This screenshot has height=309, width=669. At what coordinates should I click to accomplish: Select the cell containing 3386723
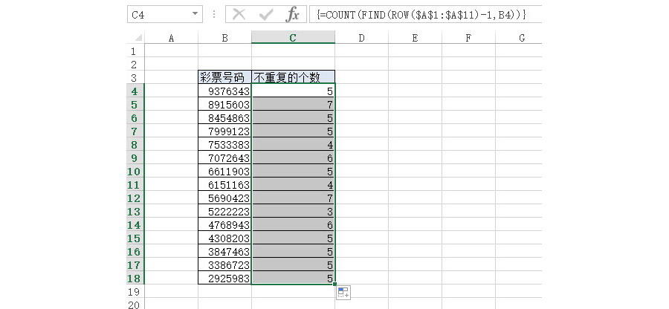(x=224, y=264)
